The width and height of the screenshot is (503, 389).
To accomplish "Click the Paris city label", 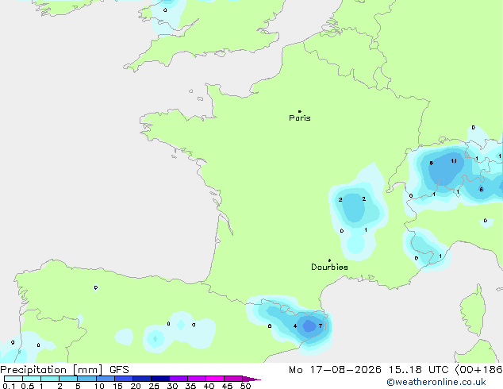I will tap(300, 118).
